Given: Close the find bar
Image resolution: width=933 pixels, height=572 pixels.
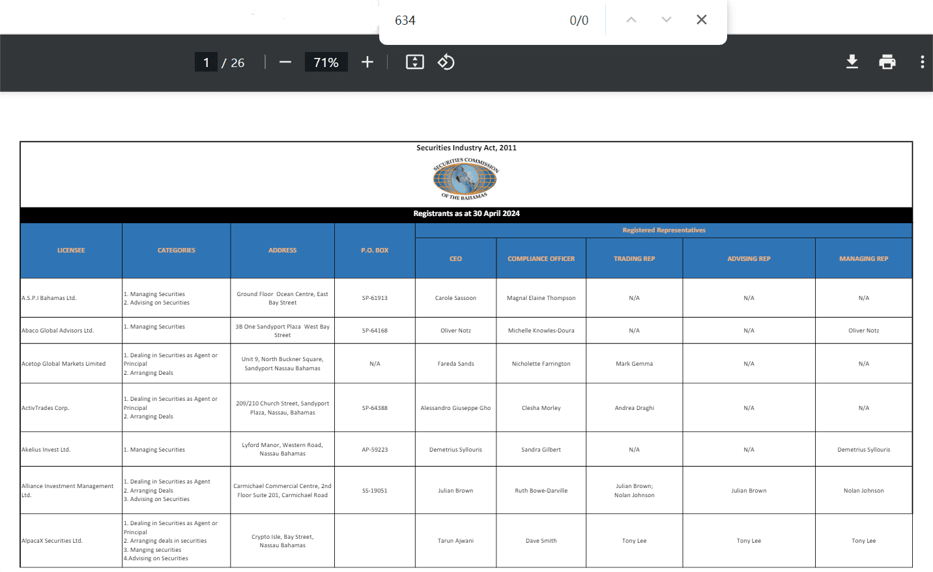Looking at the screenshot, I should click(702, 20).
